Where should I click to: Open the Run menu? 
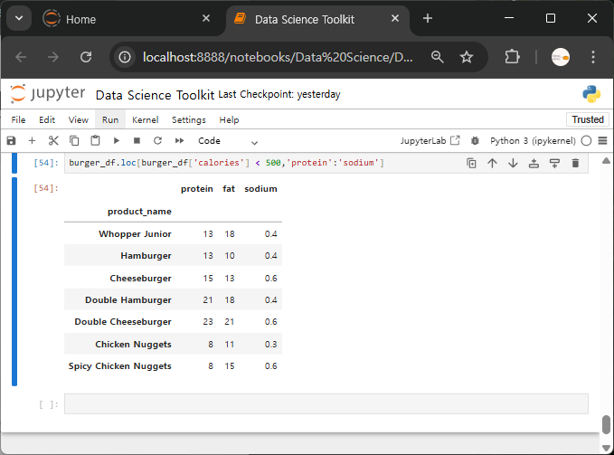coord(110,119)
